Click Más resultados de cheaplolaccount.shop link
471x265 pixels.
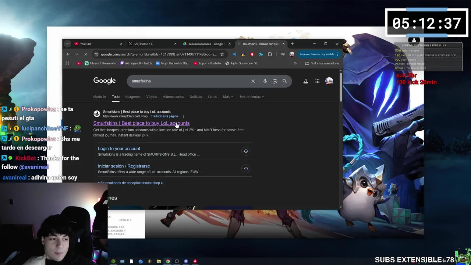[x=130, y=183]
